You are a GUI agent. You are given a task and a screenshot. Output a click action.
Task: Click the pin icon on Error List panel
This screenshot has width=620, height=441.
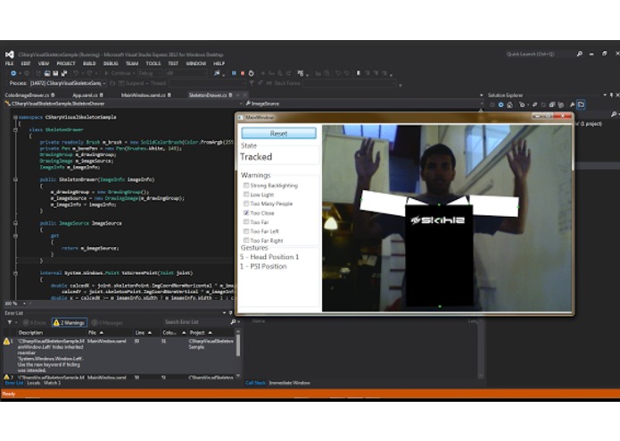(x=230, y=312)
